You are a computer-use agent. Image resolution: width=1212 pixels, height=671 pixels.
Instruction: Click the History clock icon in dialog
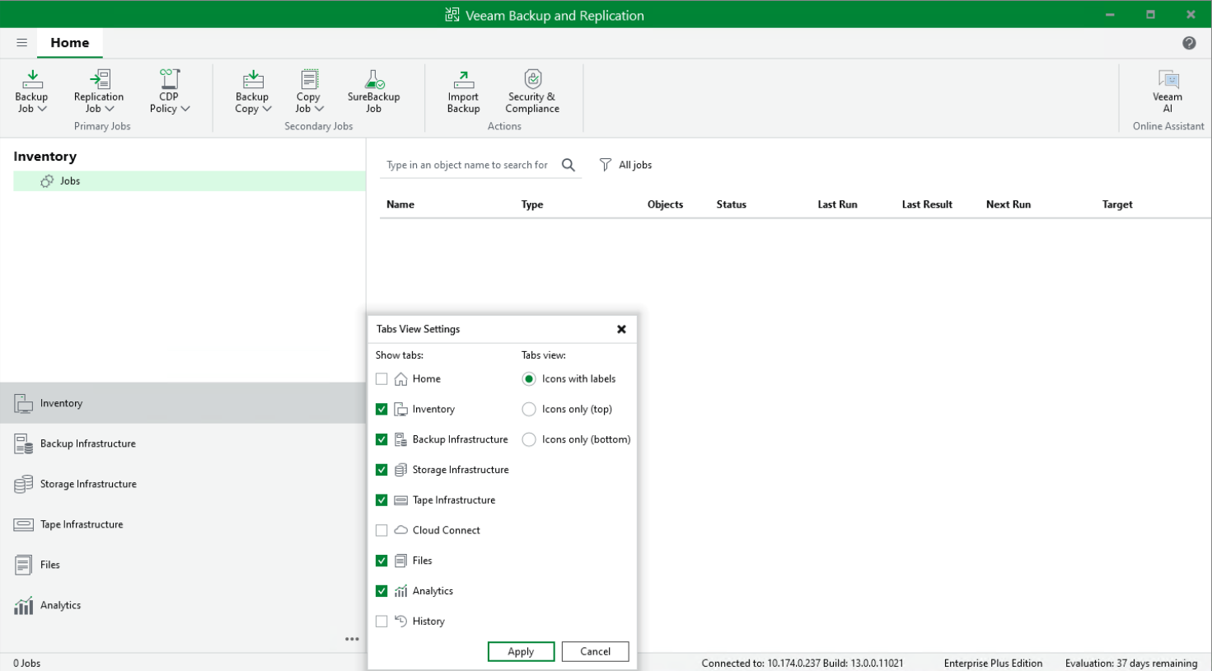coord(401,622)
